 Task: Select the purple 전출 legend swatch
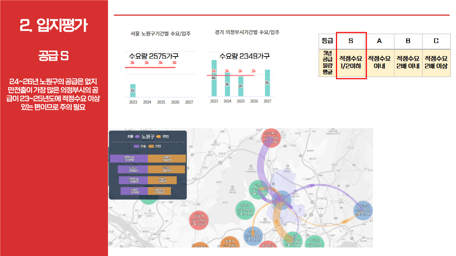pyautogui.click(x=136, y=146)
